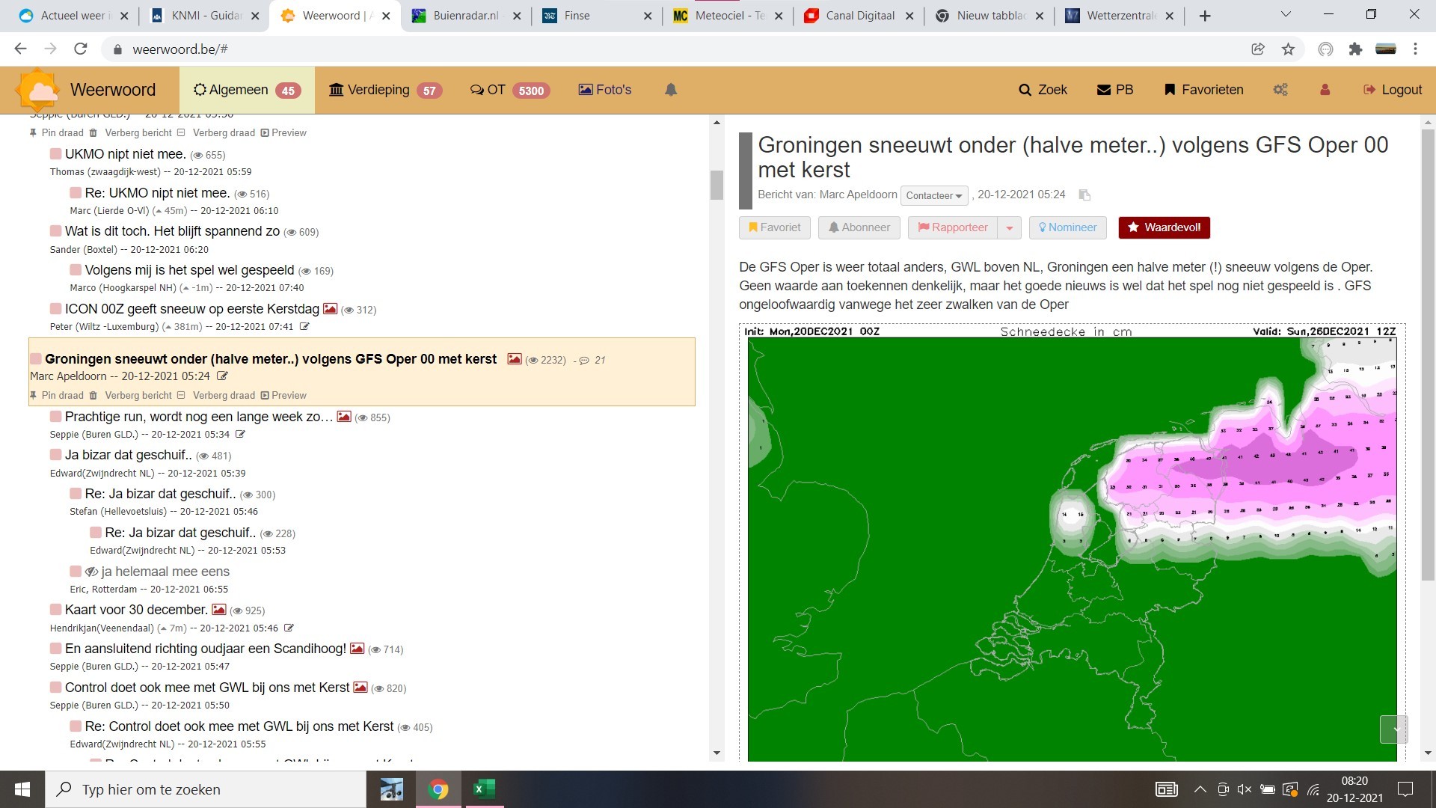The image size is (1436, 808).
Task: Open the PB messages link
Action: point(1115,90)
